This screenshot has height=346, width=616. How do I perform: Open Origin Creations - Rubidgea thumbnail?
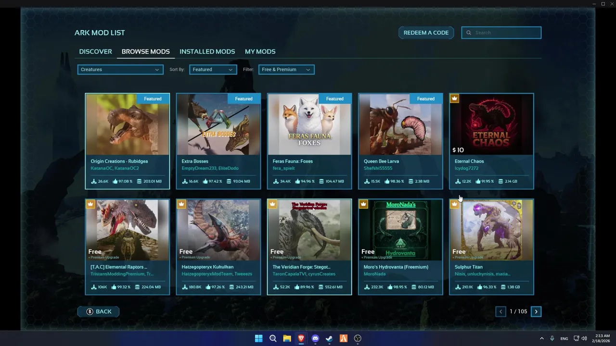pyautogui.click(x=128, y=124)
